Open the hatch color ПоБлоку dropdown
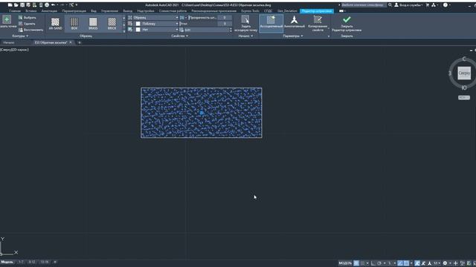 click(x=155, y=24)
